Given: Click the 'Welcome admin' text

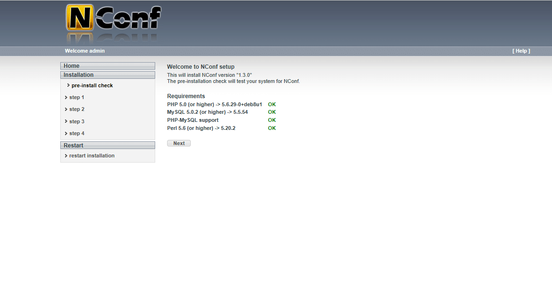Looking at the screenshot, I should pyautogui.click(x=85, y=51).
